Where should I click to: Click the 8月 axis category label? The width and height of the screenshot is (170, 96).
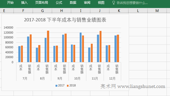pyautogui.click(x=42, y=78)
